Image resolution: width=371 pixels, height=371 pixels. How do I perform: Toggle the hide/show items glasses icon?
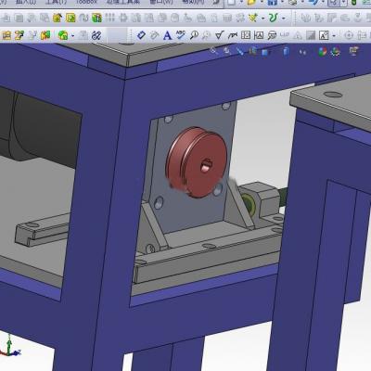pyautogui.click(x=302, y=52)
